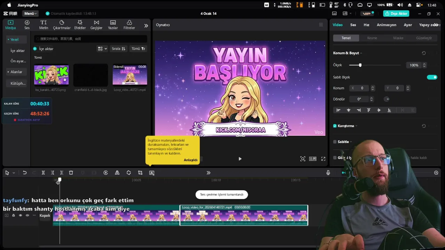Delete the selected clip
The width and height of the screenshot is (445, 250).
pyautogui.click(x=71, y=173)
